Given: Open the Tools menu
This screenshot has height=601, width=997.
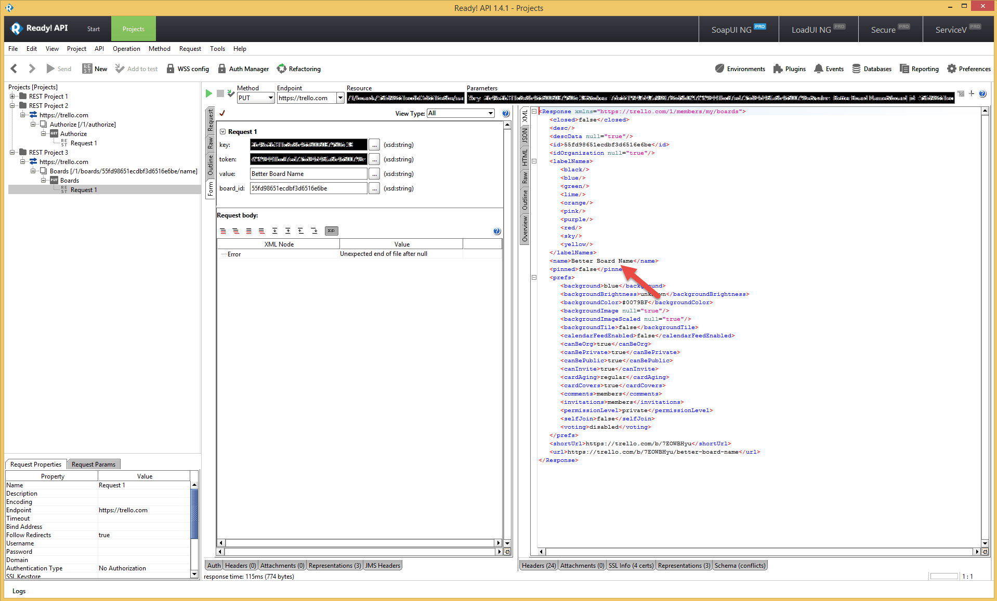Looking at the screenshot, I should tap(217, 48).
